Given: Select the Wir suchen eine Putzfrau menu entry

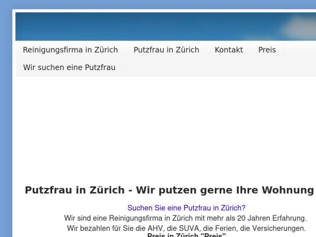Looking at the screenshot, I should pyautogui.click(x=69, y=67).
